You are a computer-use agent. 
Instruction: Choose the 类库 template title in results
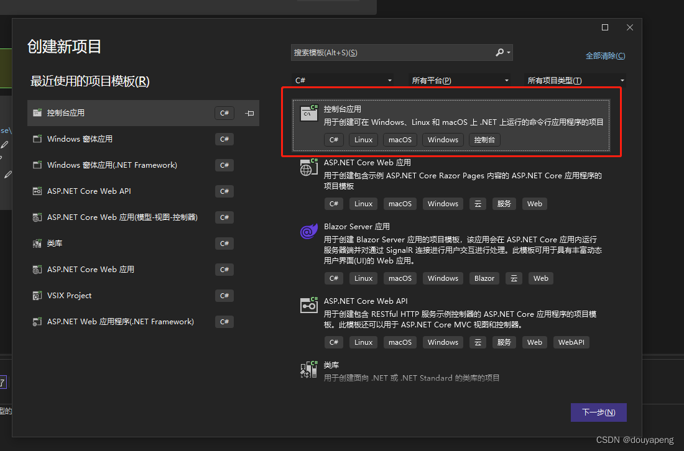tap(331, 365)
